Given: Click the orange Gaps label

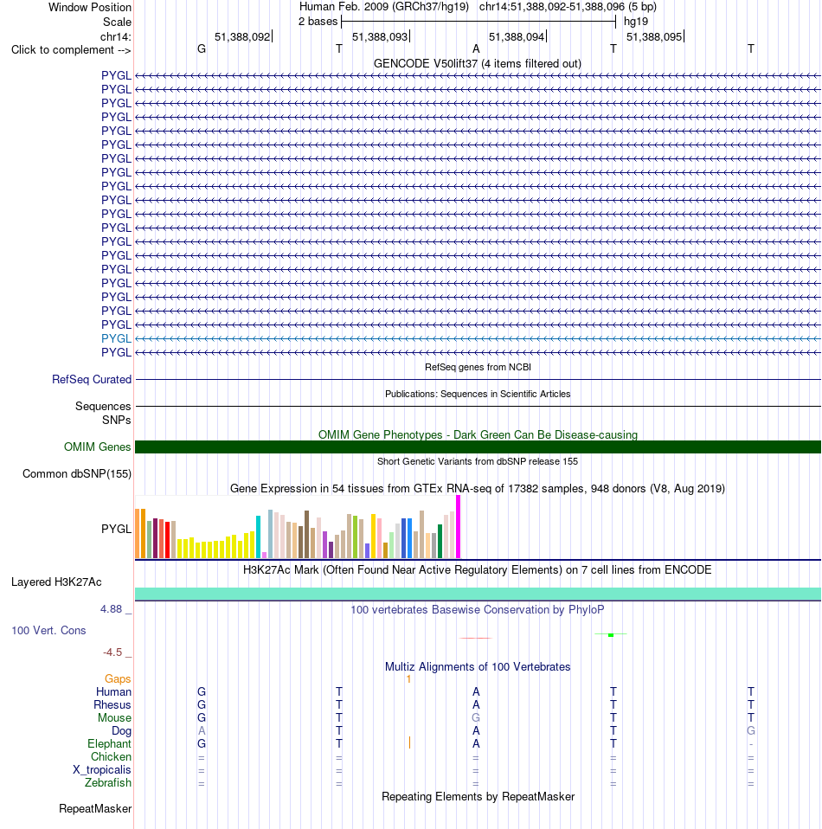Looking at the screenshot, I should 118,678.
